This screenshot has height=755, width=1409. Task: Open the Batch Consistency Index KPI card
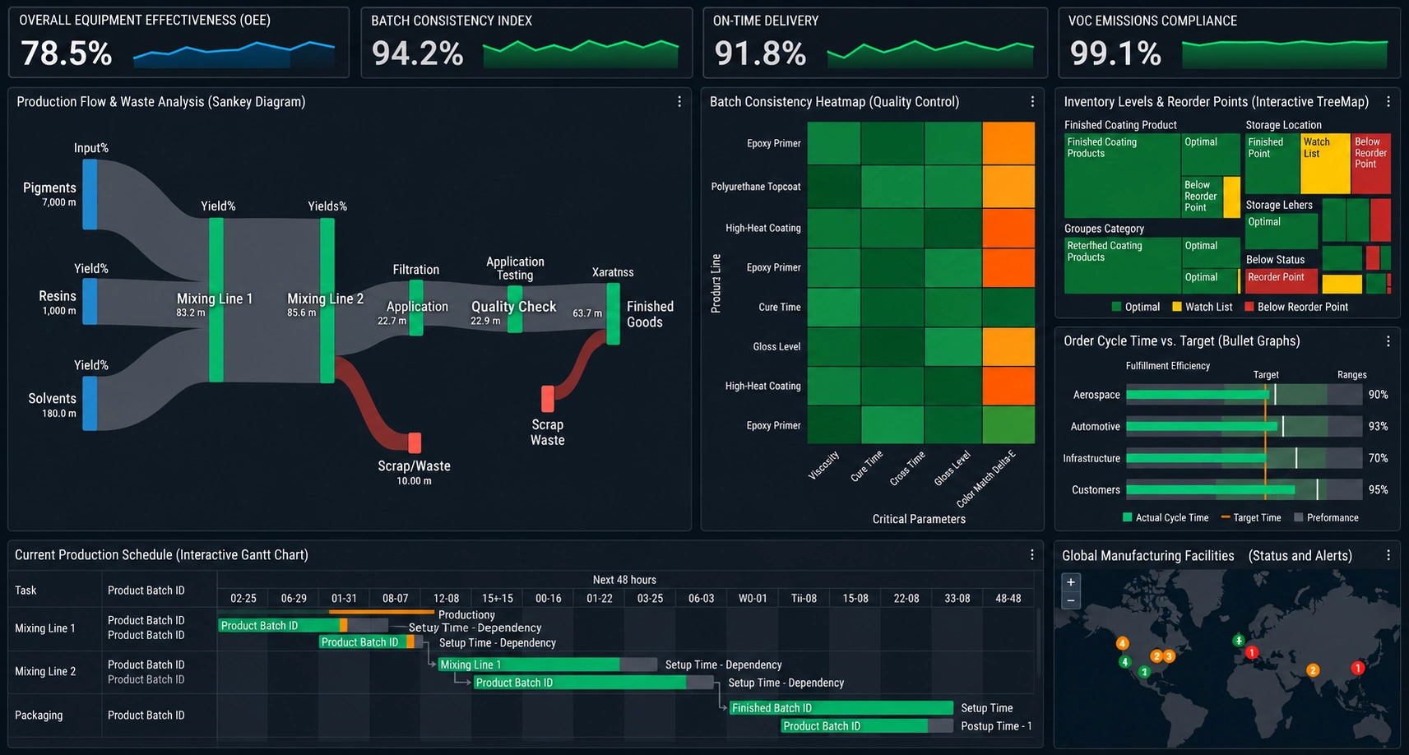click(x=526, y=43)
